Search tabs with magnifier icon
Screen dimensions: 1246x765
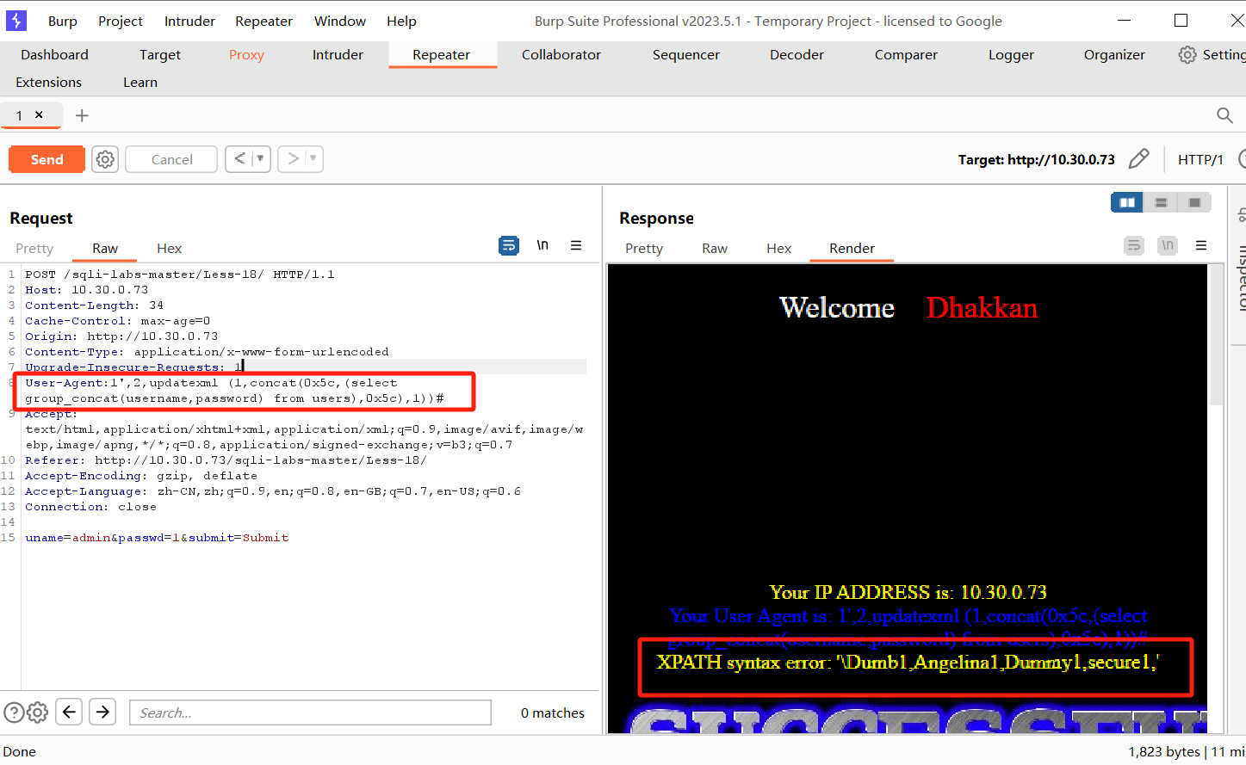[x=1224, y=115]
